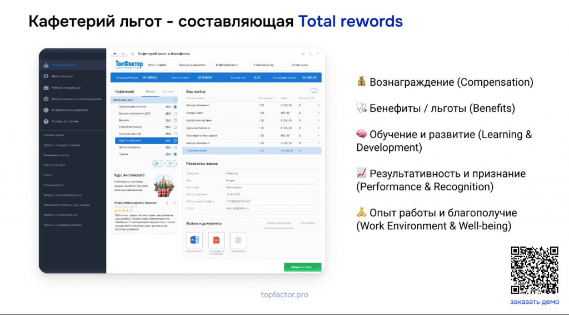Open the red PDF document icon
Screen dimensions: 569x315
coord(216,240)
